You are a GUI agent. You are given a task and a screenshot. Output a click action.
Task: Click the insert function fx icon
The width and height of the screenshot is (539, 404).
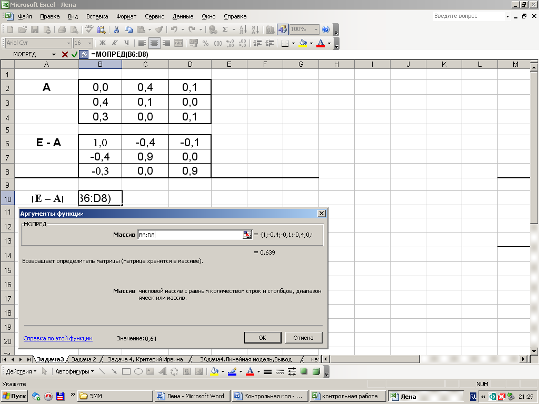(x=83, y=54)
